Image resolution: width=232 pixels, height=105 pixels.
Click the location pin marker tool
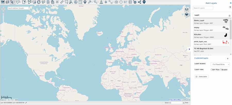click(x=85, y=2)
